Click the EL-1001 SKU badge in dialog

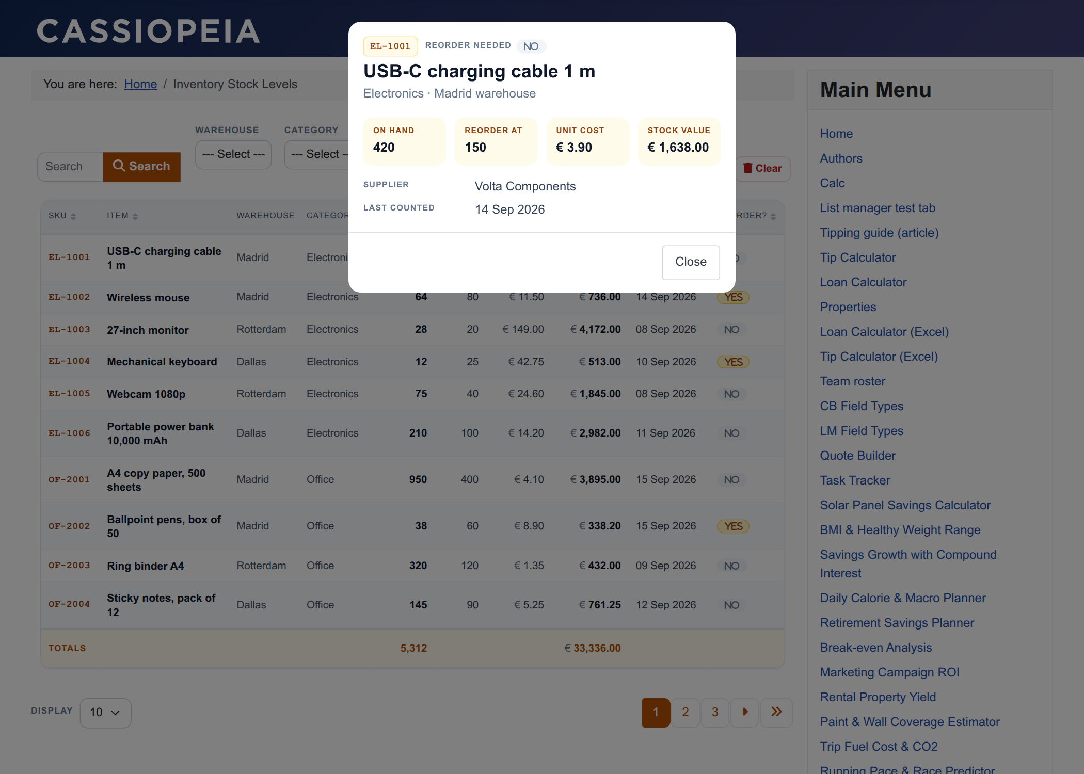click(390, 46)
